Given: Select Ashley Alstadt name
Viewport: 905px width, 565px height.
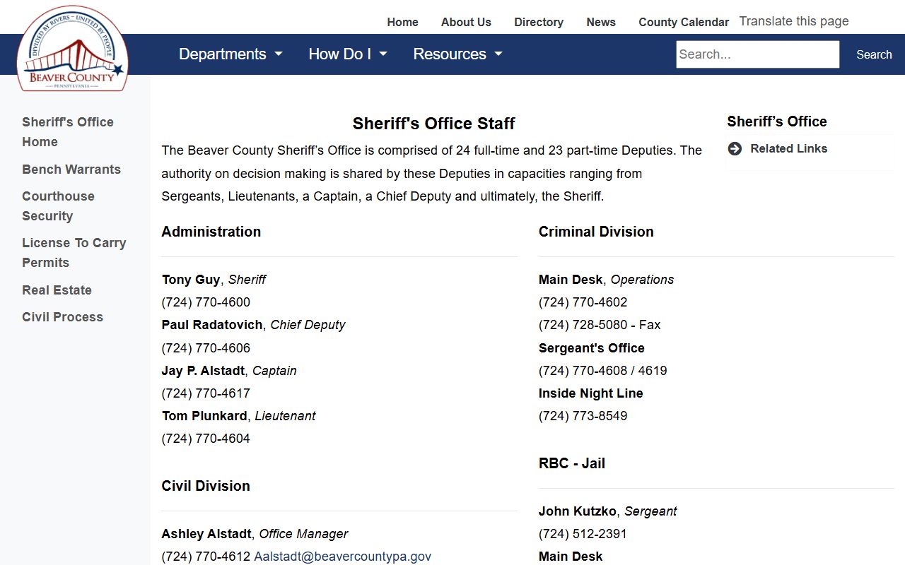Looking at the screenshot, I should click(206, 534).
